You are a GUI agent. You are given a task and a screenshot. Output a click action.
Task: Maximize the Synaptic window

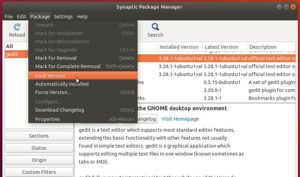[x=286, y=7]
